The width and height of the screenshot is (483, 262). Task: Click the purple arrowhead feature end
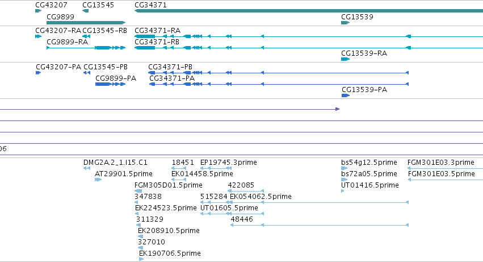click(x=338, y=109)
